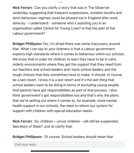Tap the 'Post your reply' field
134x153 pixels.
click(69, 144)
